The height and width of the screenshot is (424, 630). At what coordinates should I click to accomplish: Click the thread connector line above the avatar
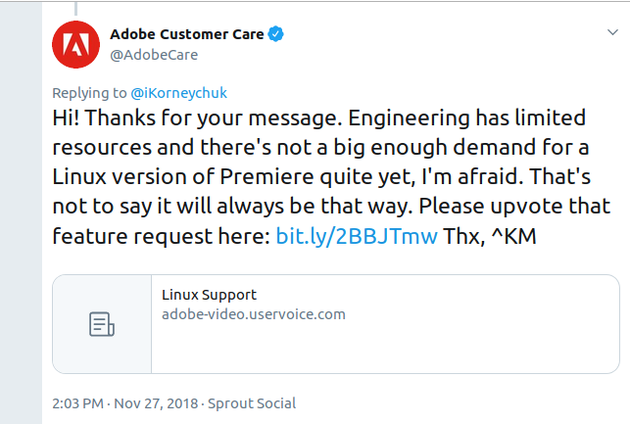(x=76, y=8)
